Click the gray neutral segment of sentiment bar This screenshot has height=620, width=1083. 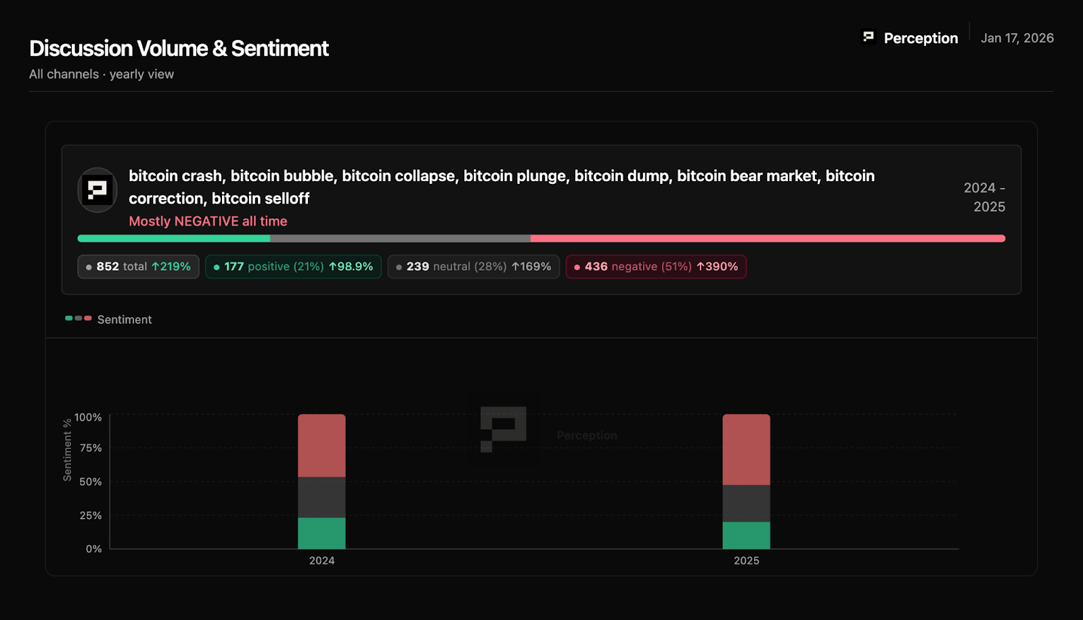pyautogui.click(x=400, y=239)
